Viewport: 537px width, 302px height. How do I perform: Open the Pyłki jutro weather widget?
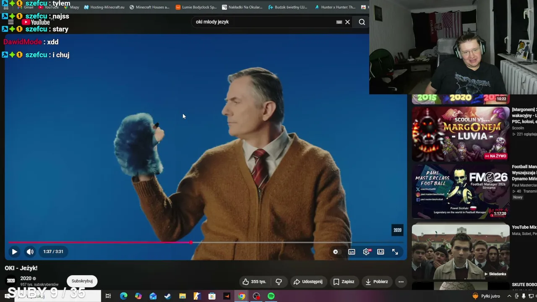tap(486, 296)
